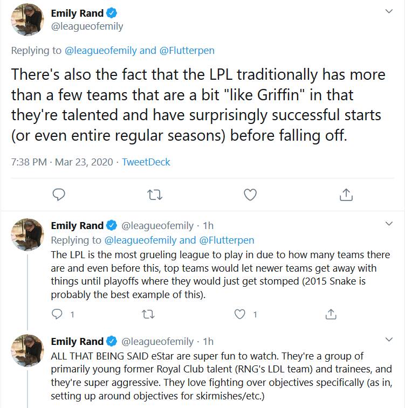Click the 1h timestamp on the eStar tweet
This screenshot has width=405, height=408.
click(x=208, y=342)
